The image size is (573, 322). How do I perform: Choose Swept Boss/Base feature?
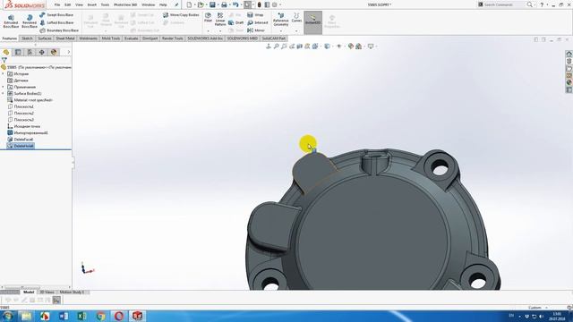coord(56,15)
